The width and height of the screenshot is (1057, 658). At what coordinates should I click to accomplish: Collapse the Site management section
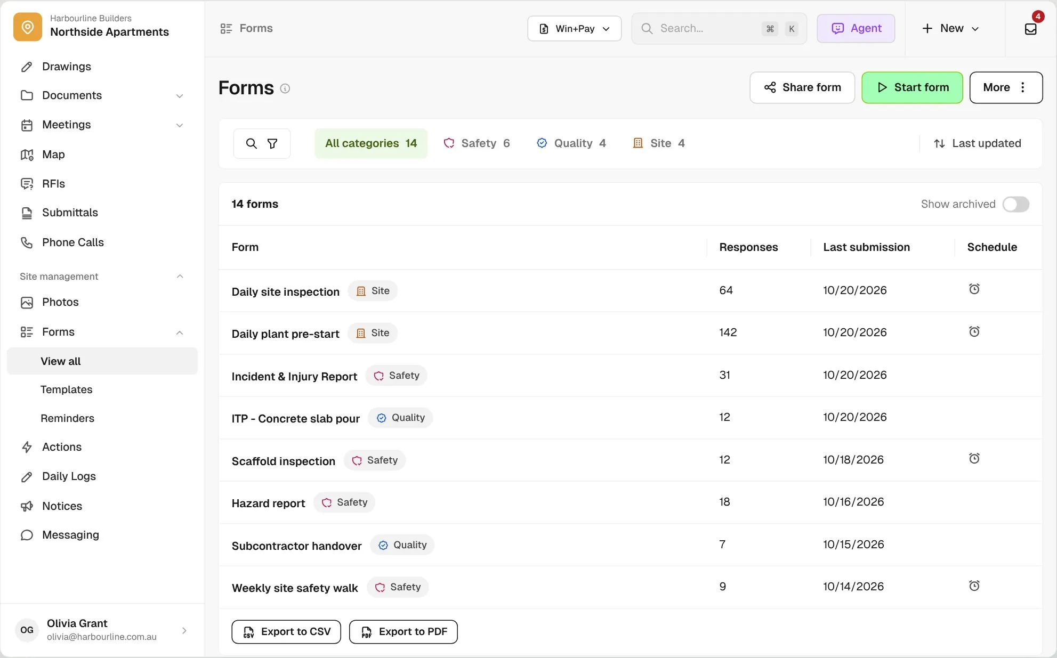point(180,276)
